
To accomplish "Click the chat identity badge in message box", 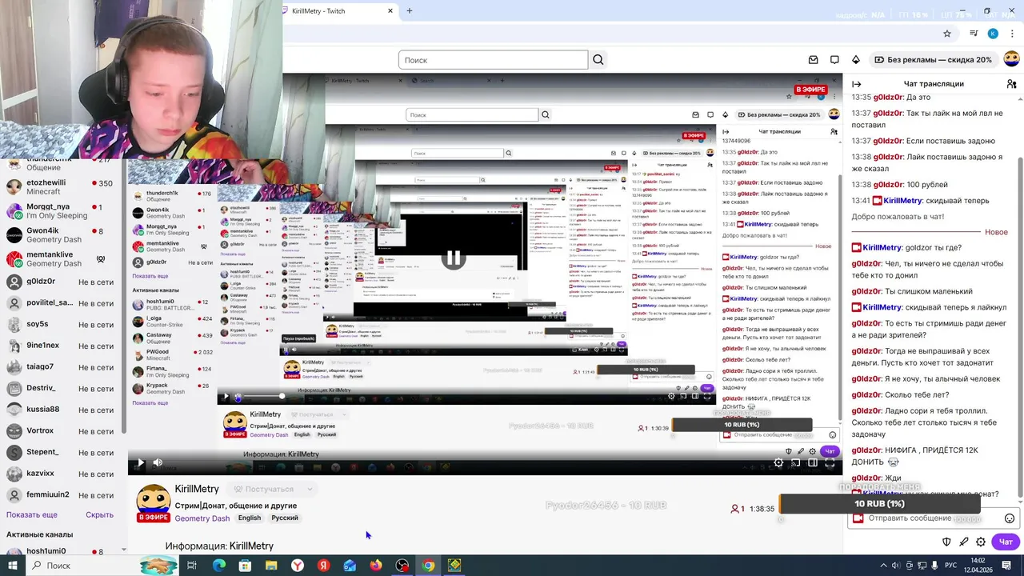I will 858,518.
